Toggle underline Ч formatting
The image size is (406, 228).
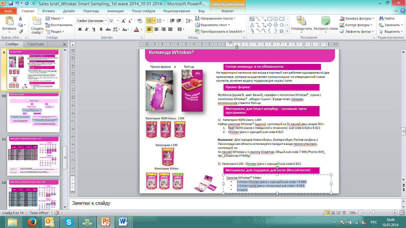point(94,29)
